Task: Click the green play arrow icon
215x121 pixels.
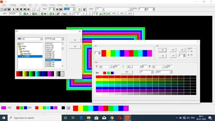Action: [79, 9]
